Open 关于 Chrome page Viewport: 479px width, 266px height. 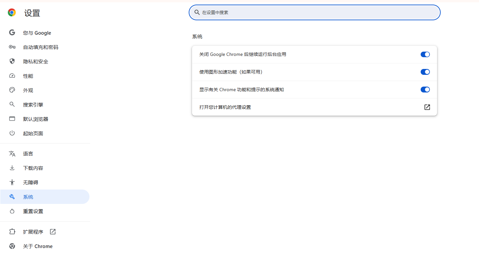pos(45,246)
